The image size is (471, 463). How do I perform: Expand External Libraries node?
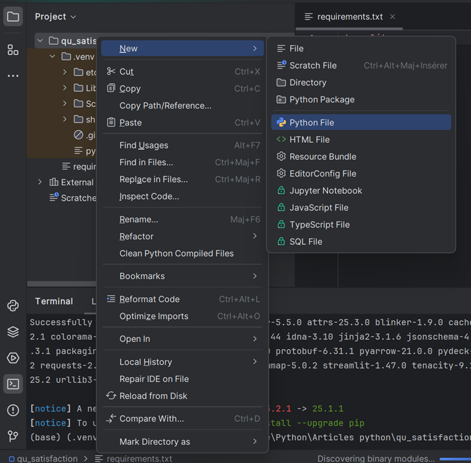pyautogui.click(x=40, y=181)
